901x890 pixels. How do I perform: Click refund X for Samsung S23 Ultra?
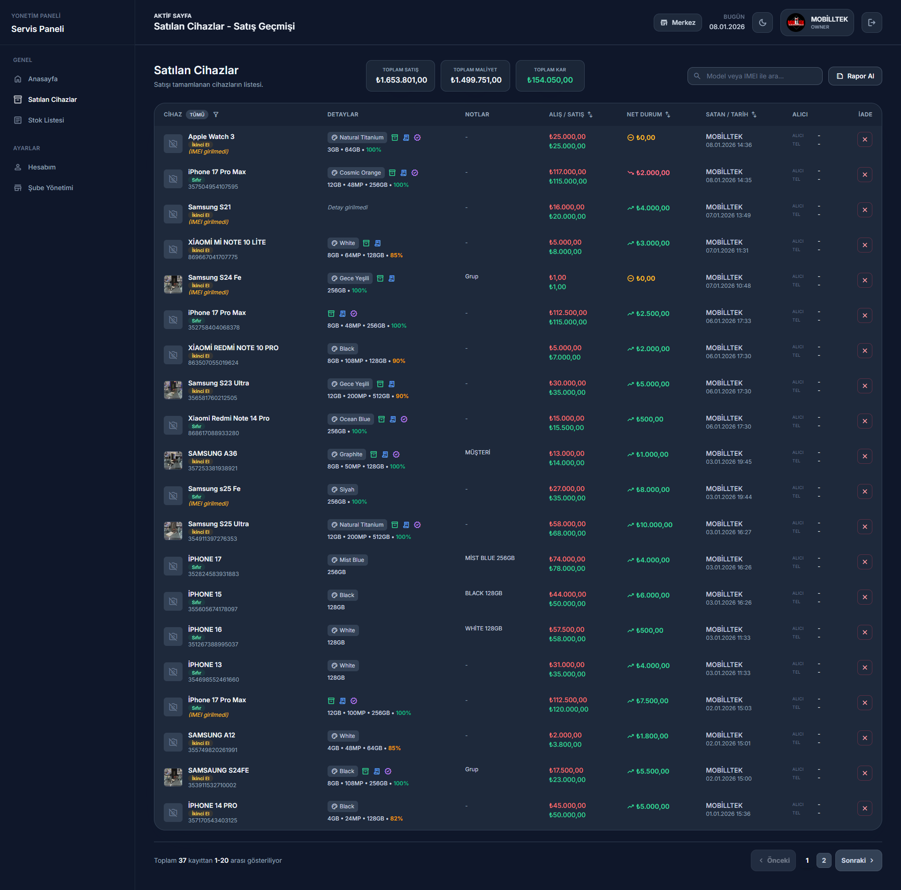[865, 386]
